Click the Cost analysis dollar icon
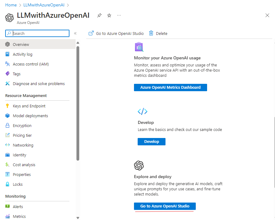This screenshot has height=220, width=275. [x=7, y=165]
